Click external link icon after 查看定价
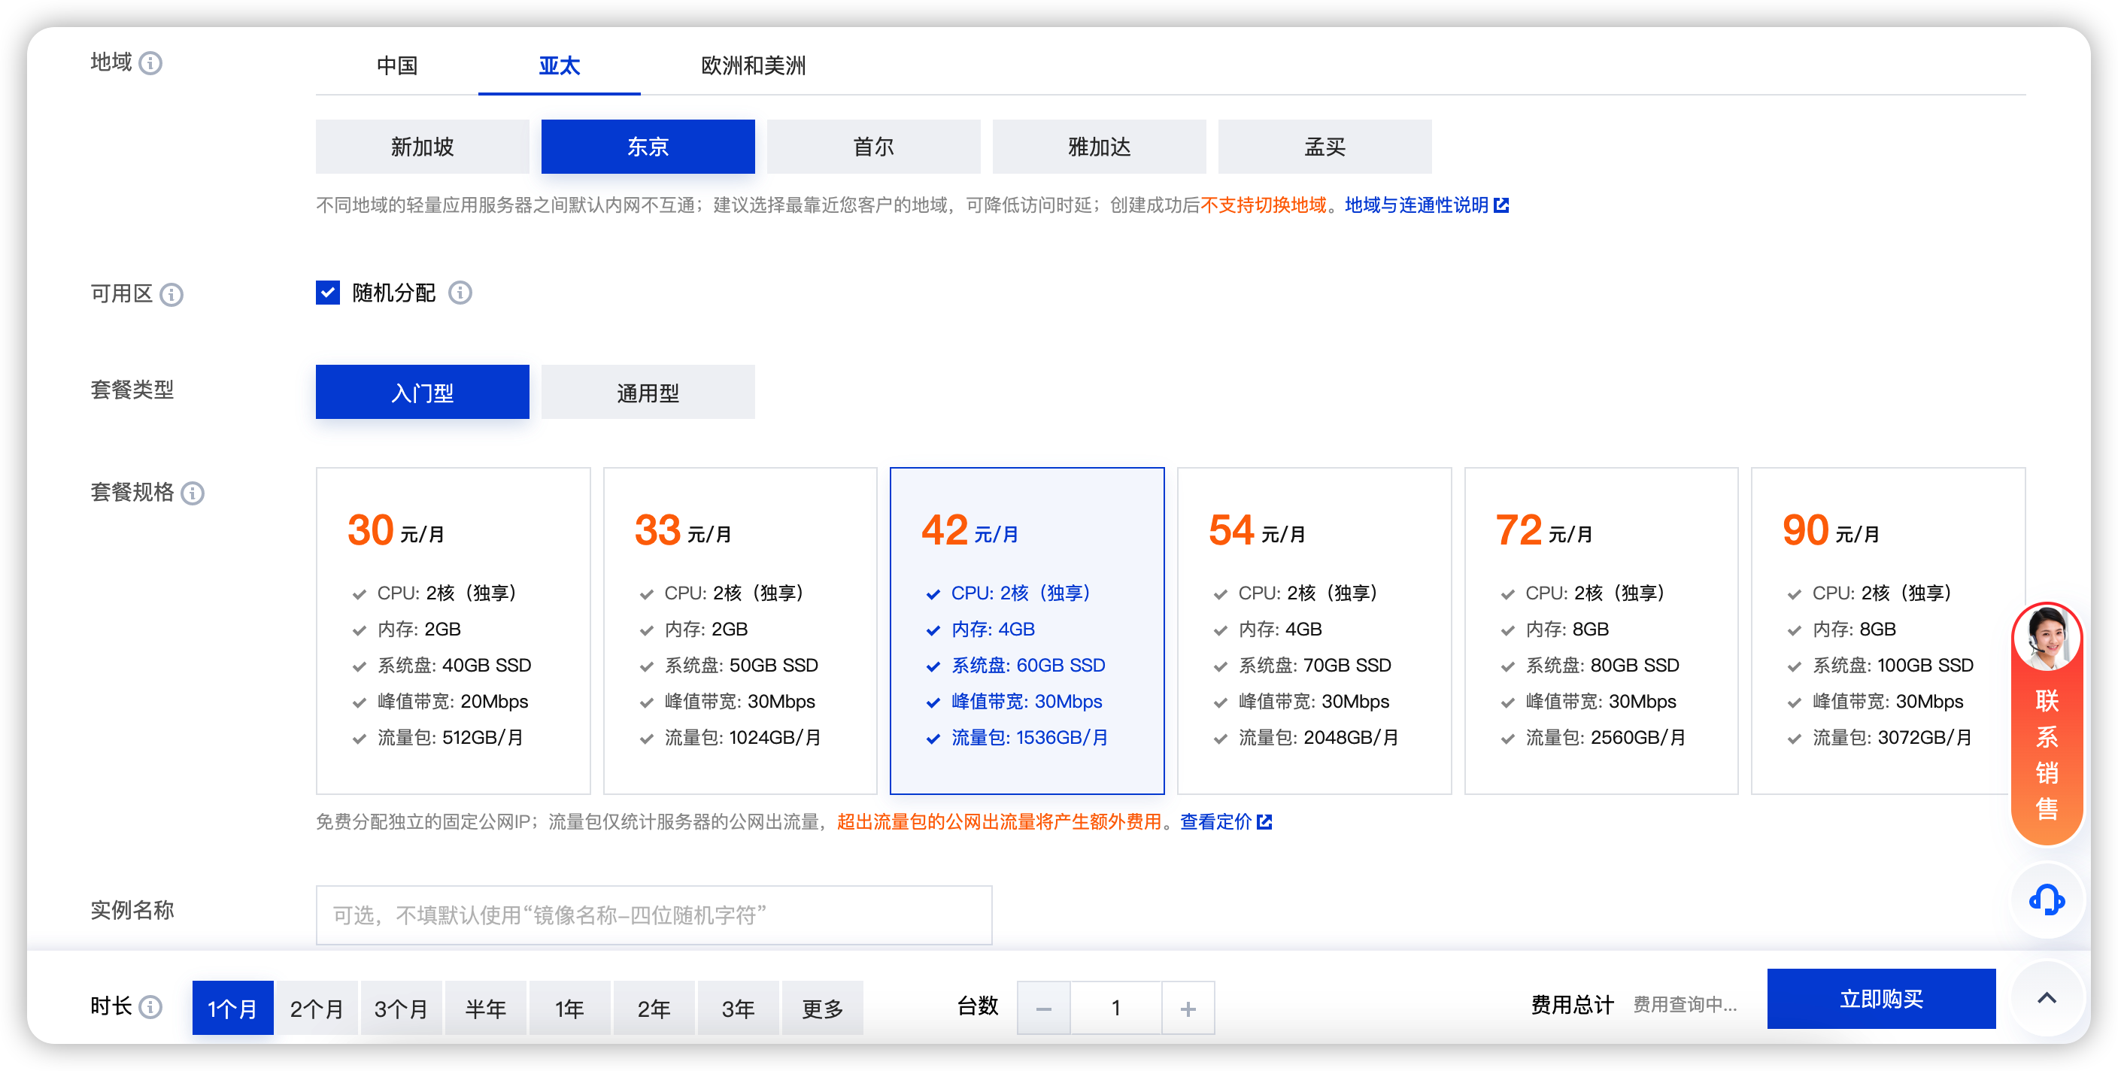The width and height of the screenshot is (2118, 1071). [x=1264, y=821]
